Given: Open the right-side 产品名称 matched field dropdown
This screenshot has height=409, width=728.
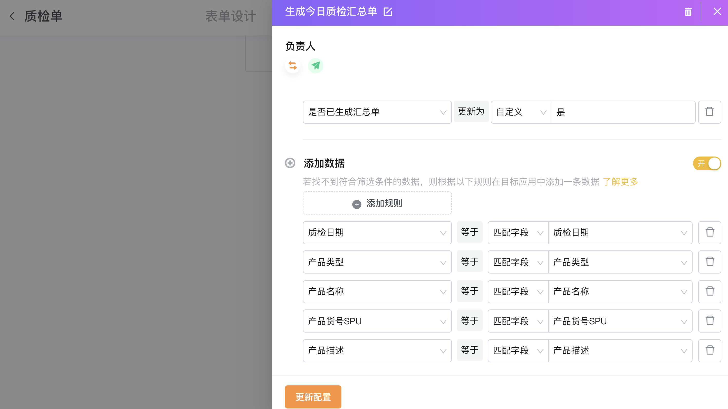Looking at the screenshot, I should [620, 291].
